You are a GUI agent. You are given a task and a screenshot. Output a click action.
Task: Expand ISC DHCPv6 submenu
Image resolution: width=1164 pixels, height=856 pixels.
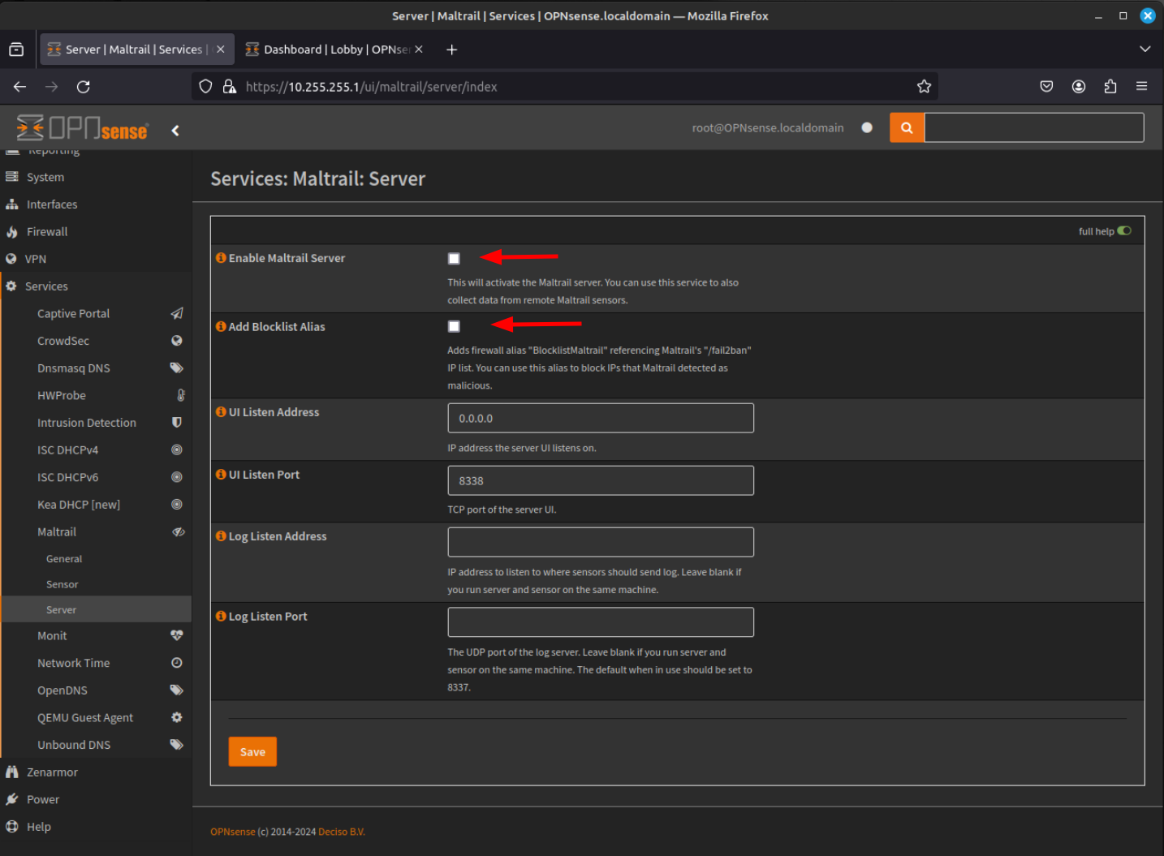tap(96, 477)
